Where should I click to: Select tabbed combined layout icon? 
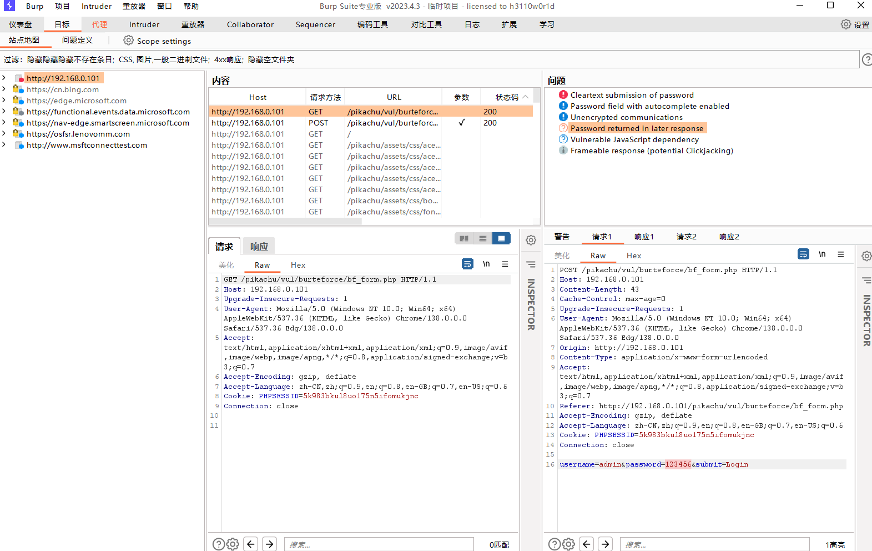[x=501, y=238]
